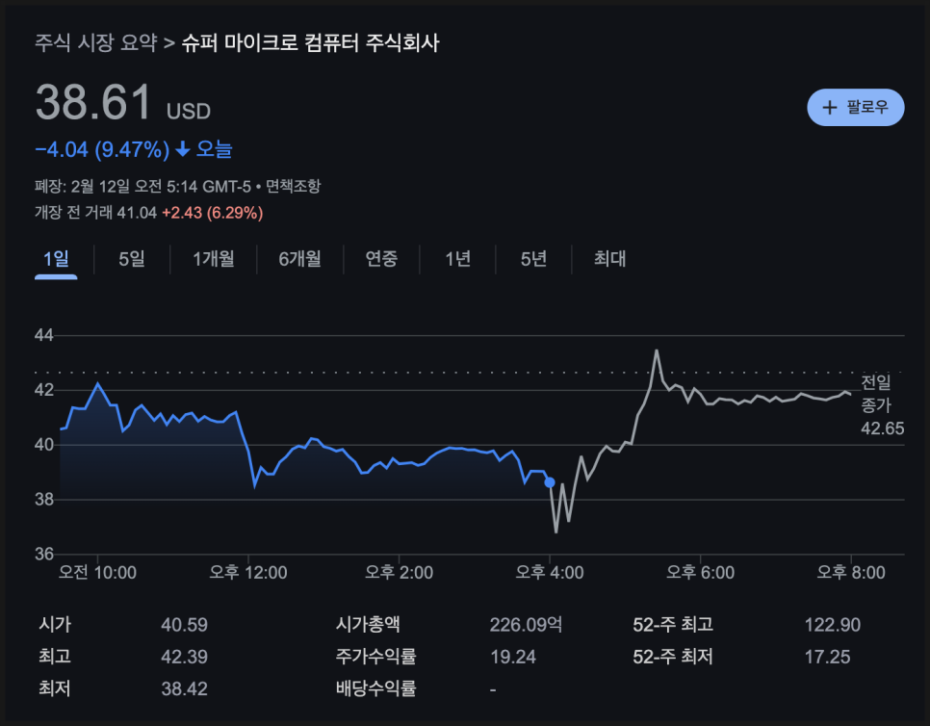Click the USD currency label
The width and height of the screenshot is (930, 726).
coord(189,112)
